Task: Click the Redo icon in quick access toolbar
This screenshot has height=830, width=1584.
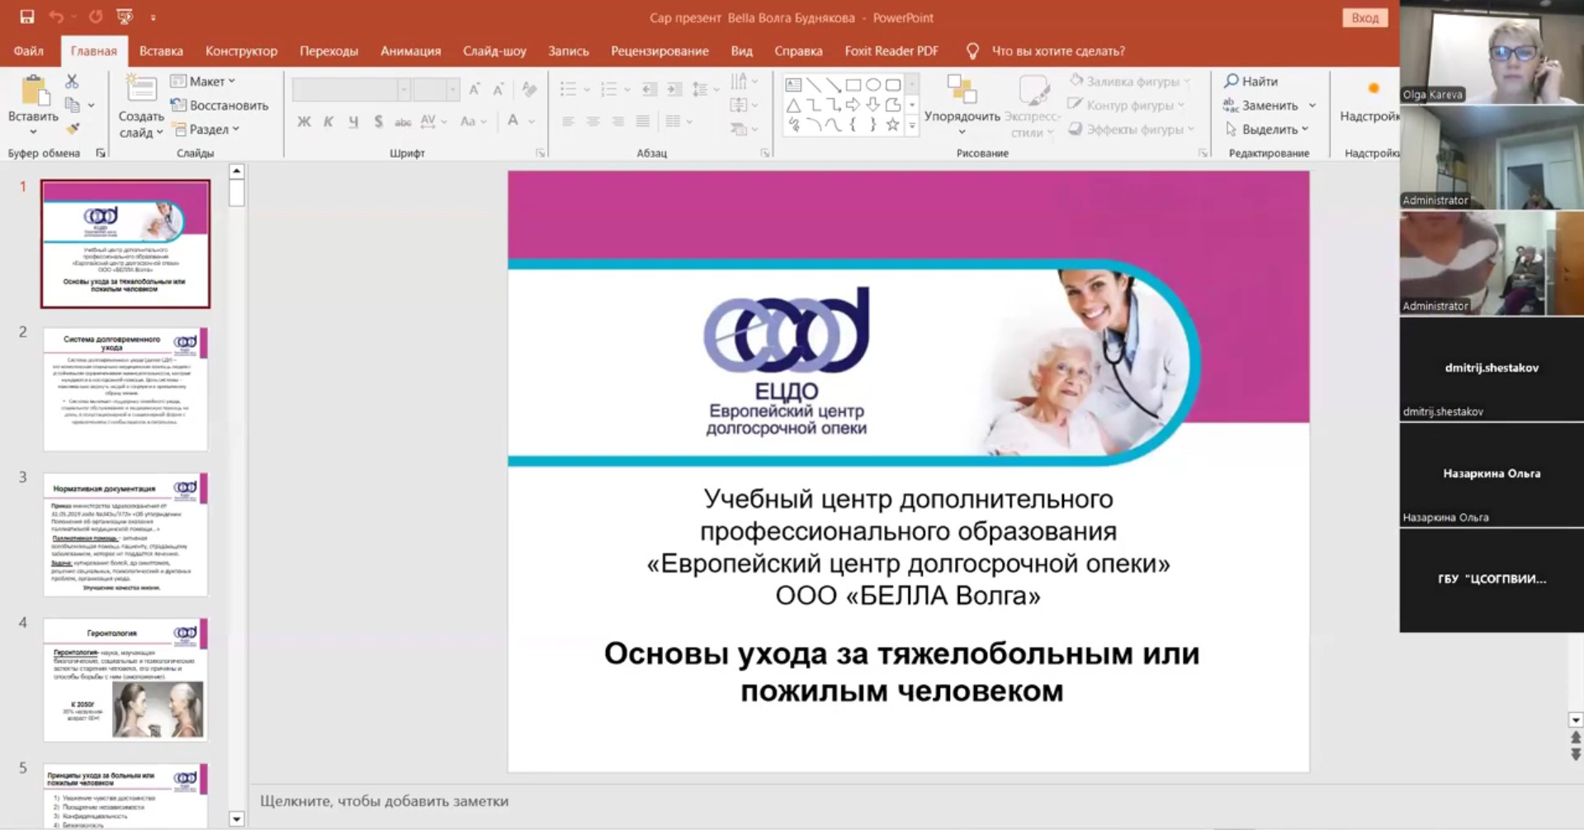Action: point(96,17)
